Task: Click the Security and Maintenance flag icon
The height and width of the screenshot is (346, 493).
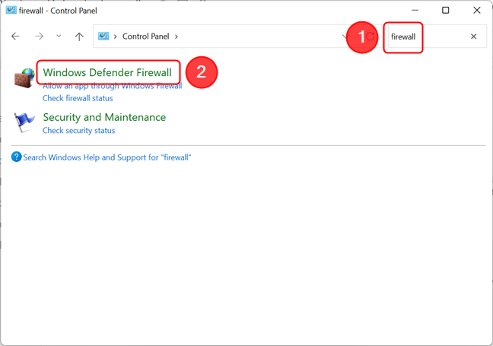Action: click(x=24, y=122)
